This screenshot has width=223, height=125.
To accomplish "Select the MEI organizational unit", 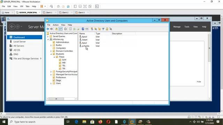I will click(x=64, y=62).
